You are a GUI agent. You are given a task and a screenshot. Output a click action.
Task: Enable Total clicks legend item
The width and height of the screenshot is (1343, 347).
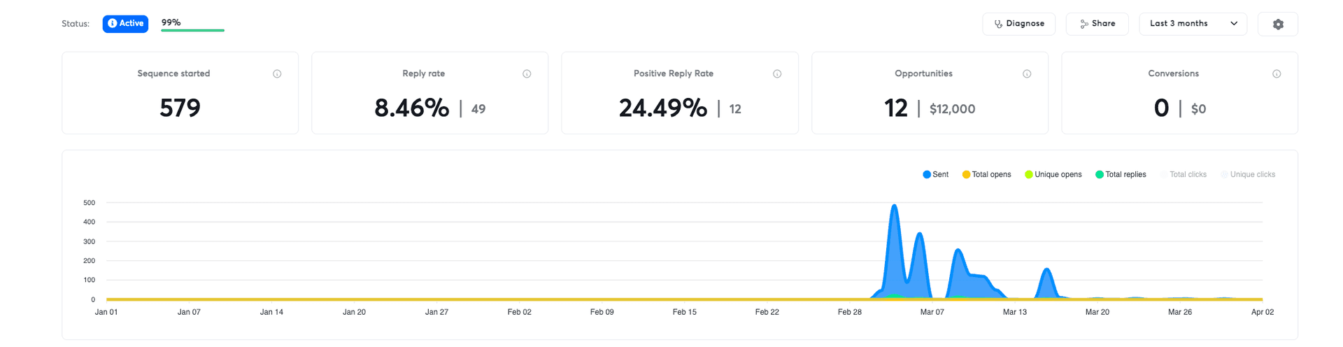pyautogui.click(x=1184, y=174)
